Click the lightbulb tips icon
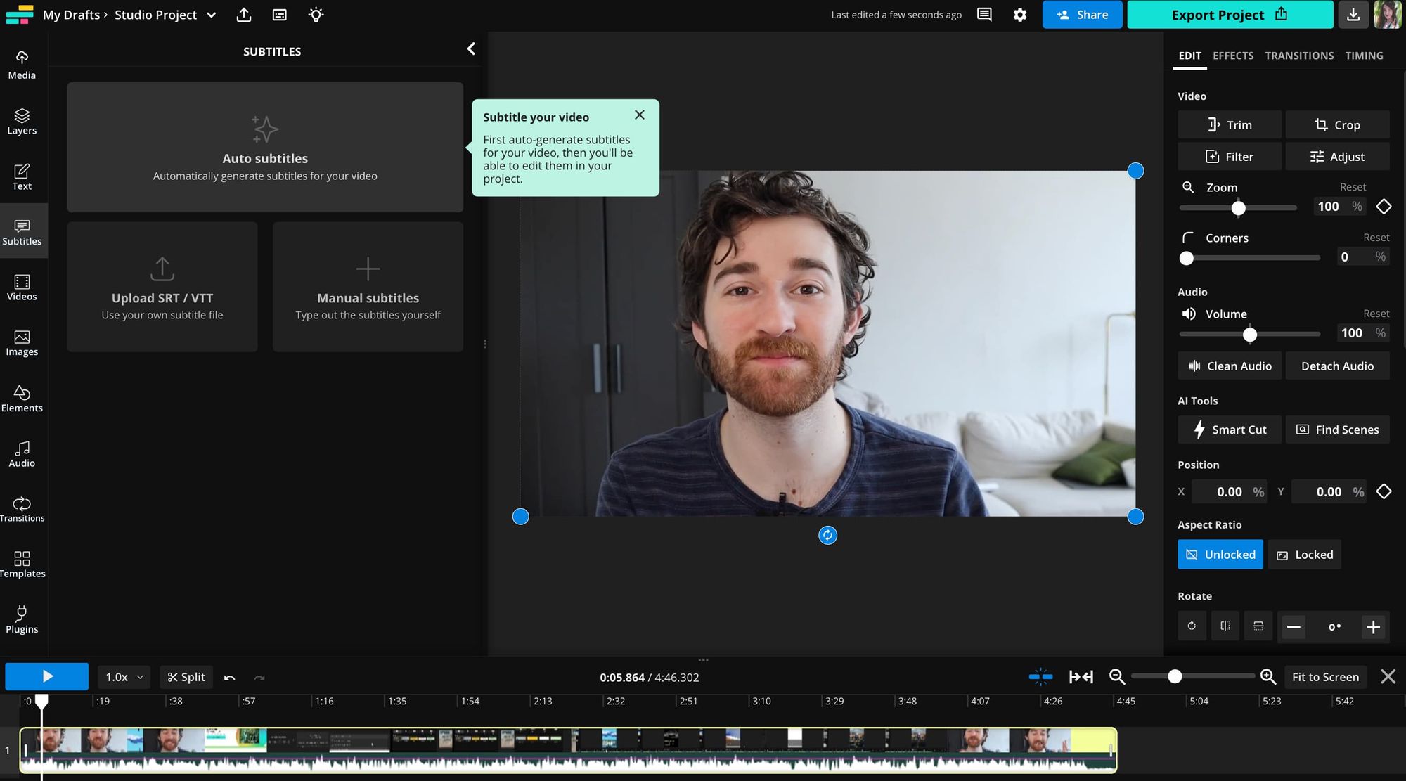Screen dimensions: 1406x781 click(x=316, y=15)
